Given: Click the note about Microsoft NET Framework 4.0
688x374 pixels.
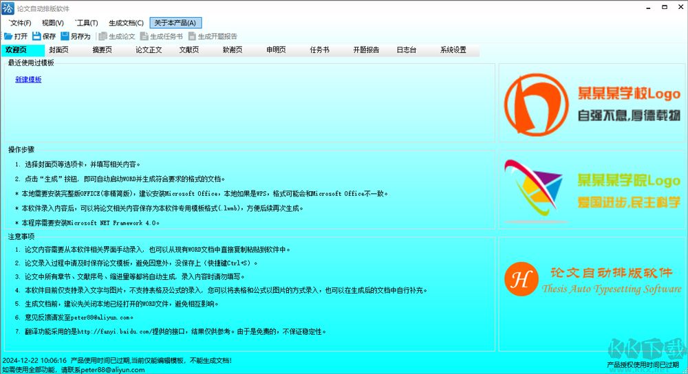Looking at the screenshot, I should [x=87, y=223].
